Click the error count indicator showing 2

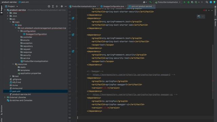205,11
